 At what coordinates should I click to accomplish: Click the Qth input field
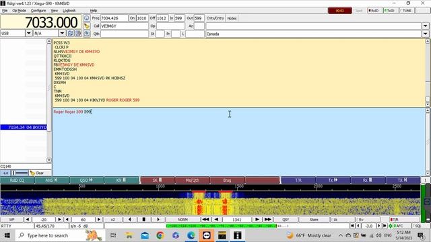[x=124, y=34]
